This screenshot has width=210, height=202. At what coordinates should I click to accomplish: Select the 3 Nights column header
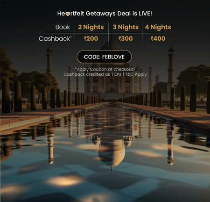(126, 27)
